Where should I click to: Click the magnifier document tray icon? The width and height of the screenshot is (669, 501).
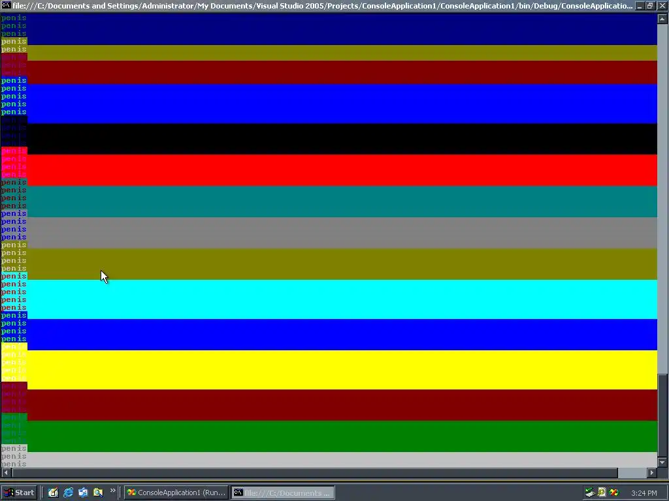coord(602,493)
